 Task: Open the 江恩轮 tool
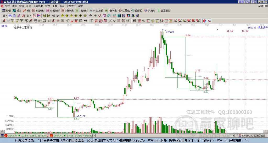pyautogui.click(x=124, y=10)
